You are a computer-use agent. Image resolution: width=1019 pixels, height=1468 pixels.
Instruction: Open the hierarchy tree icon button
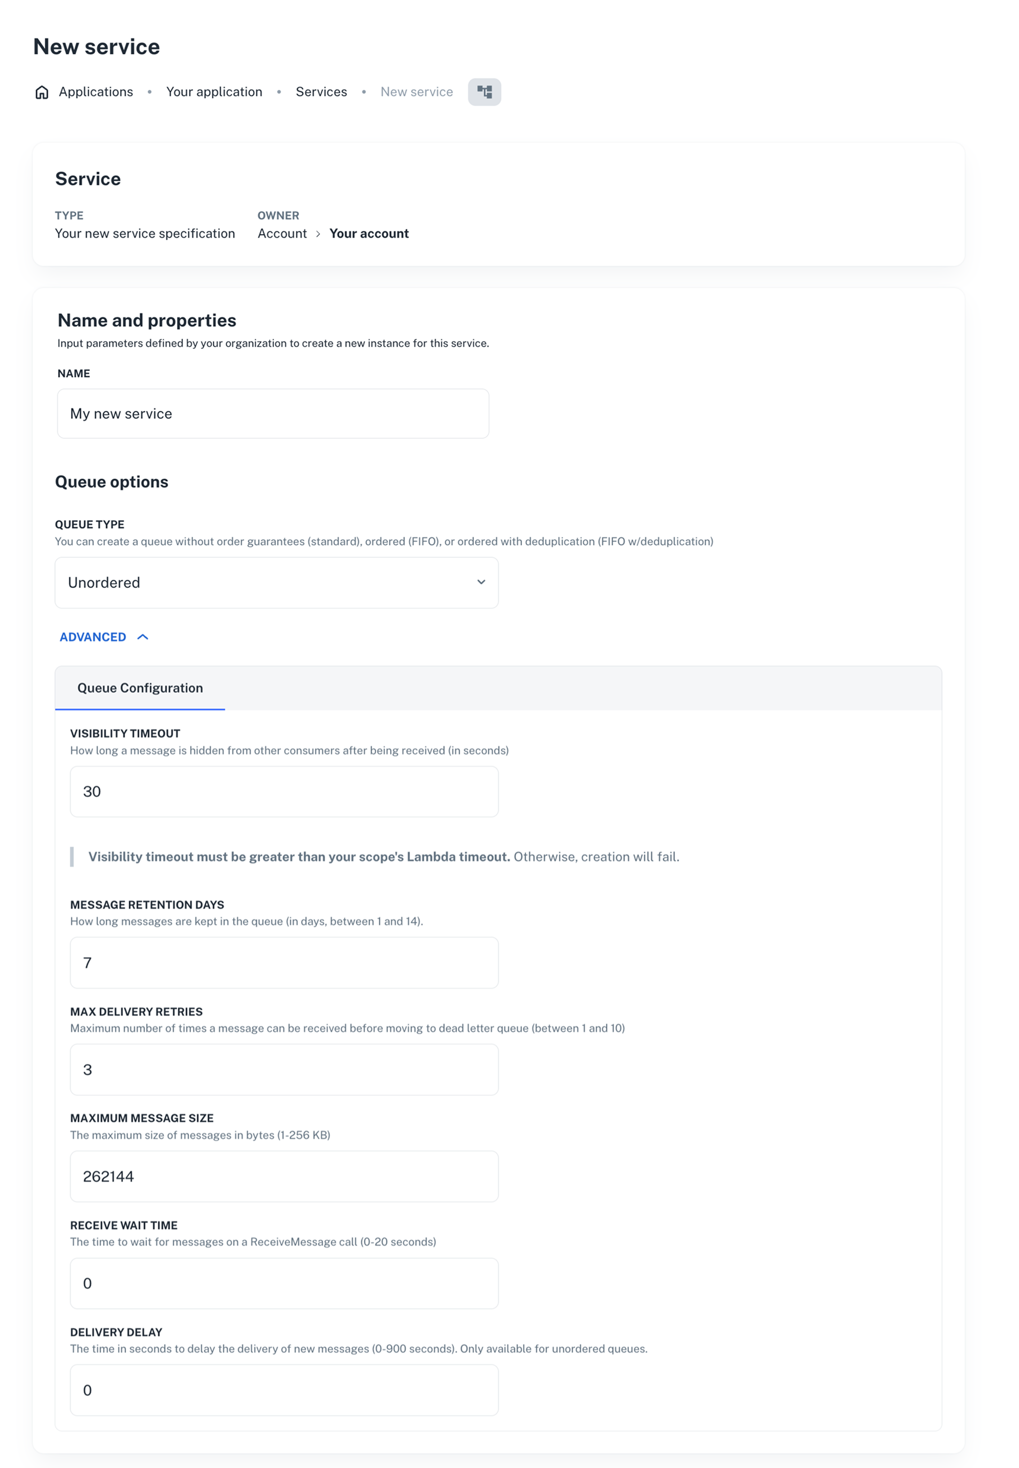[484, 93]
